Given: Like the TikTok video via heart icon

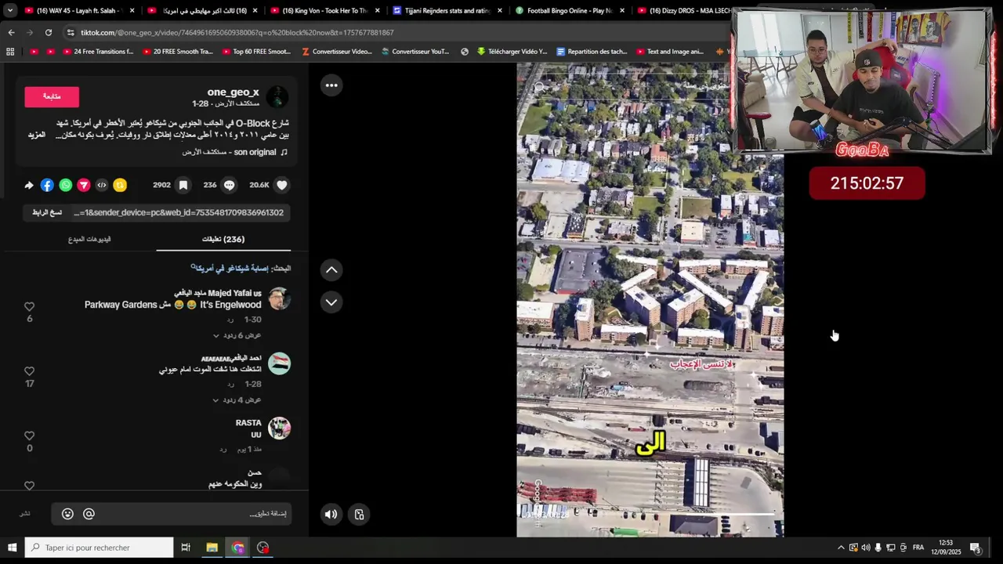Looking at the screenshot, I should pos(282,185).
